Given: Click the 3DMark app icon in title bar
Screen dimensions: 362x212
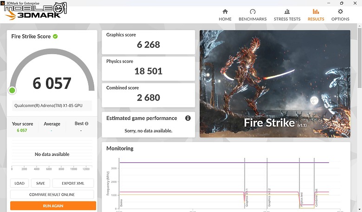Looking at the screenshot, I should [x=2, y=3].
